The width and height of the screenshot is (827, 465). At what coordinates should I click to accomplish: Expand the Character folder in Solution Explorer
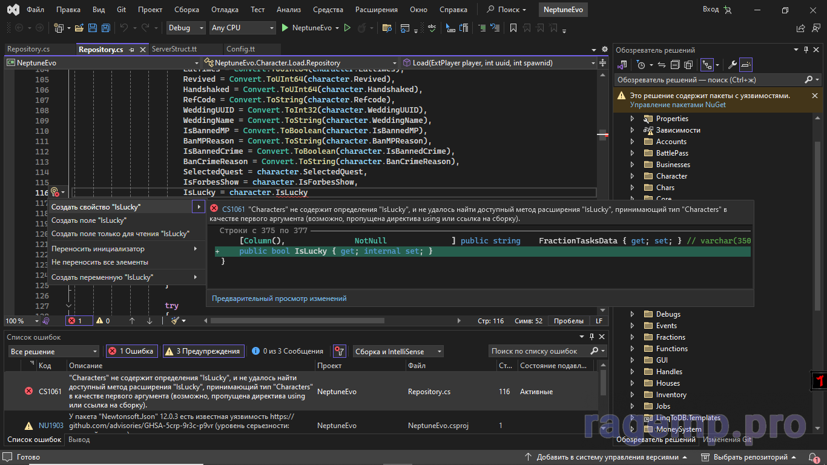coord(633,176)
